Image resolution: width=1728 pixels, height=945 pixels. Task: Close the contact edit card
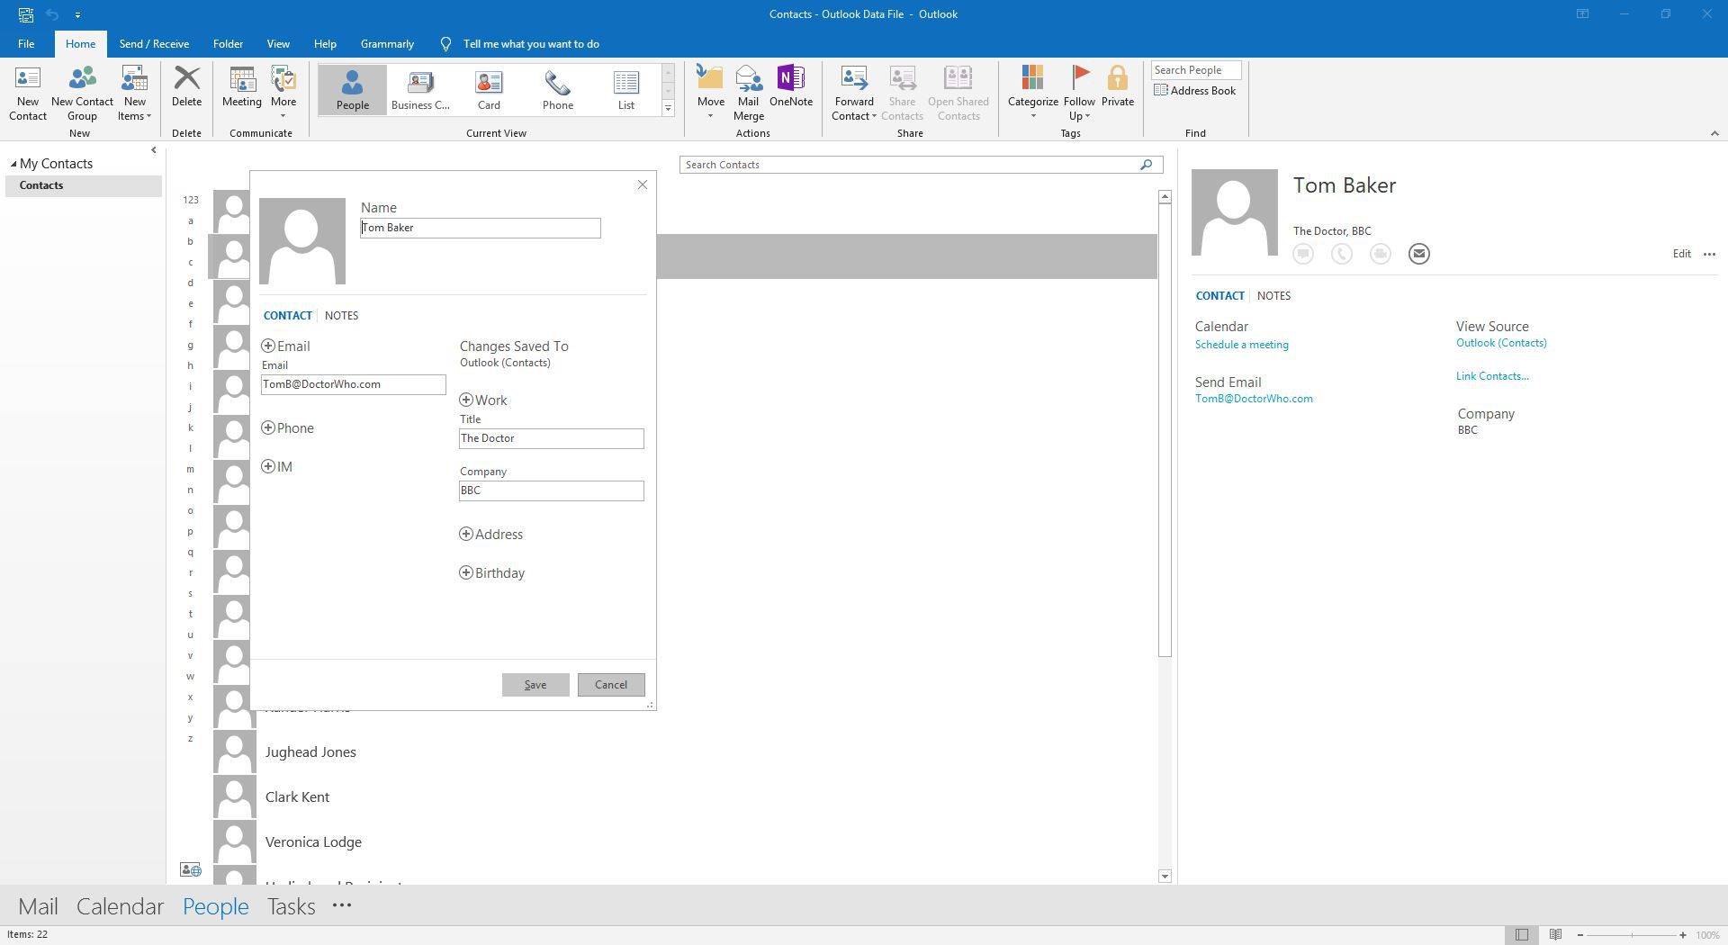pos(642,184)
